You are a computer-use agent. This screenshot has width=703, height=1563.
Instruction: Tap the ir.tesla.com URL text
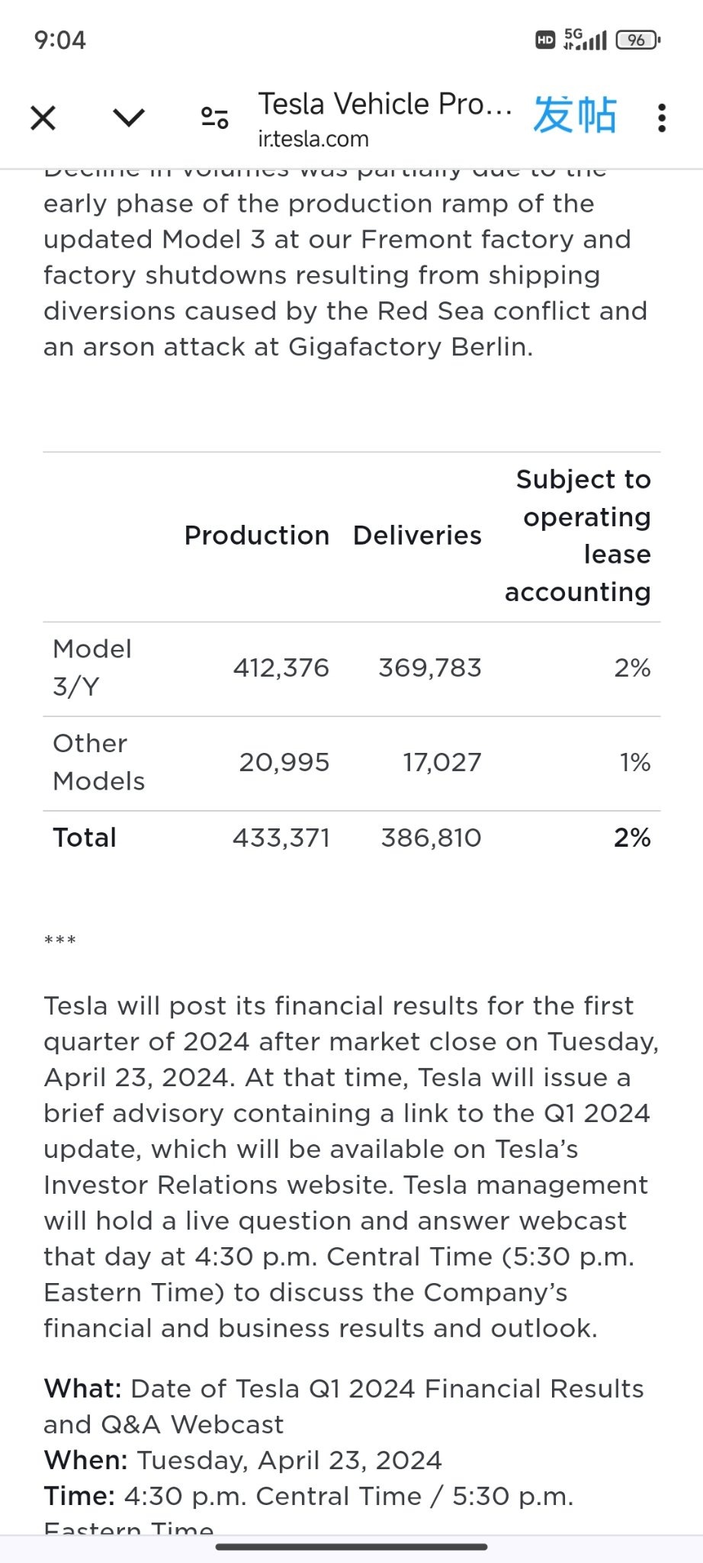click(x=313, y=139)
